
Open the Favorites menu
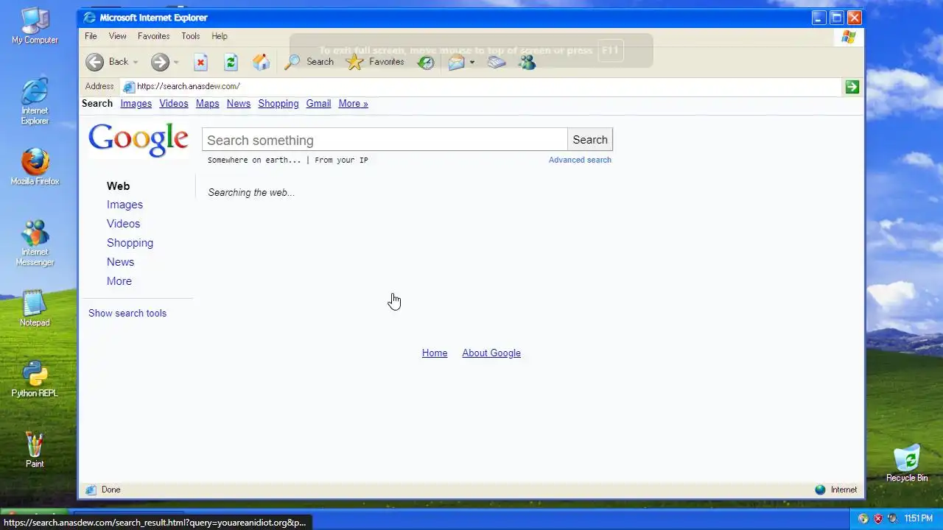[x=153, y=36]
